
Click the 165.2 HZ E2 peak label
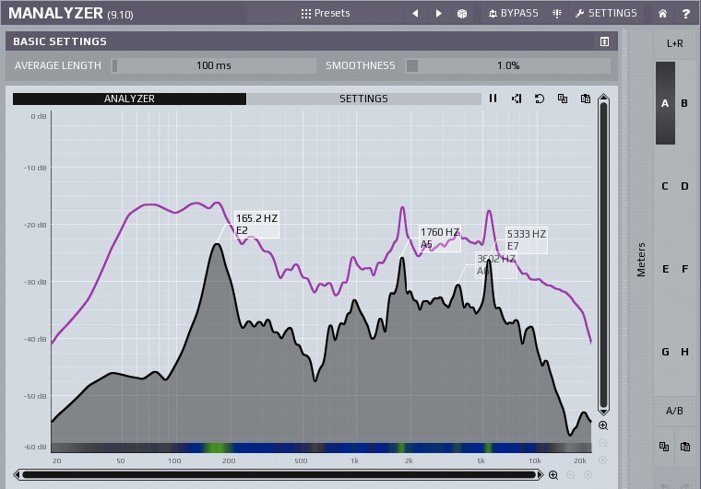point(256,225)
